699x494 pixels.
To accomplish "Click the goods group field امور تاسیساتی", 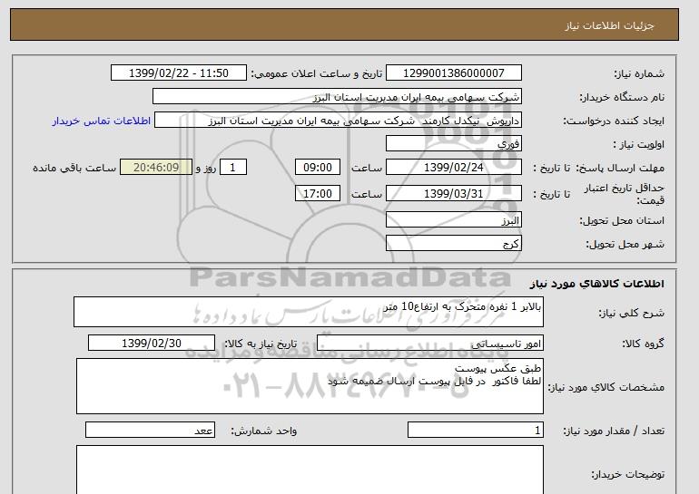I will [x=429, y=344].
